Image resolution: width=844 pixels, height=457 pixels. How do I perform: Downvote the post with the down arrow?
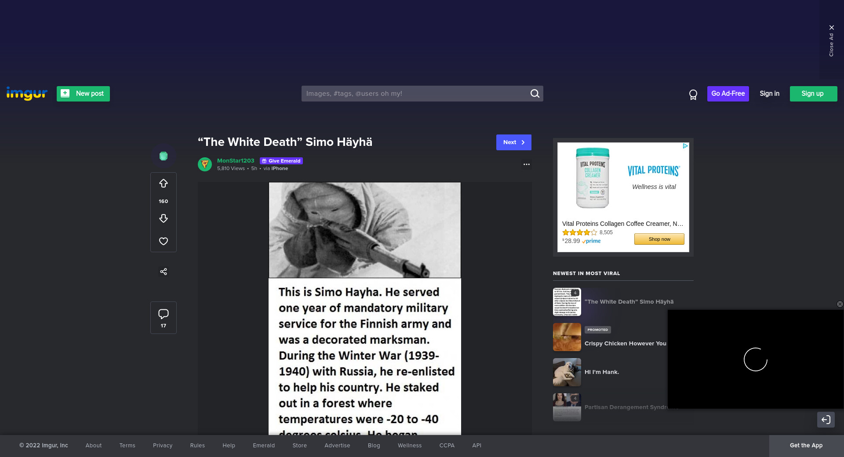point(164,218)
